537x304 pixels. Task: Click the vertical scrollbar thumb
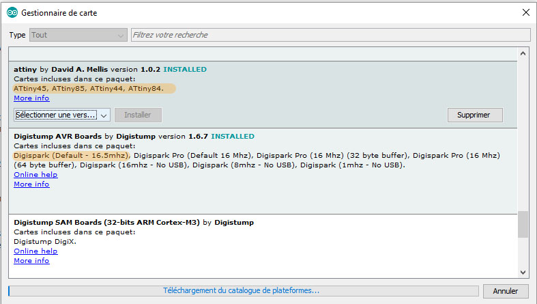[523, 224]
